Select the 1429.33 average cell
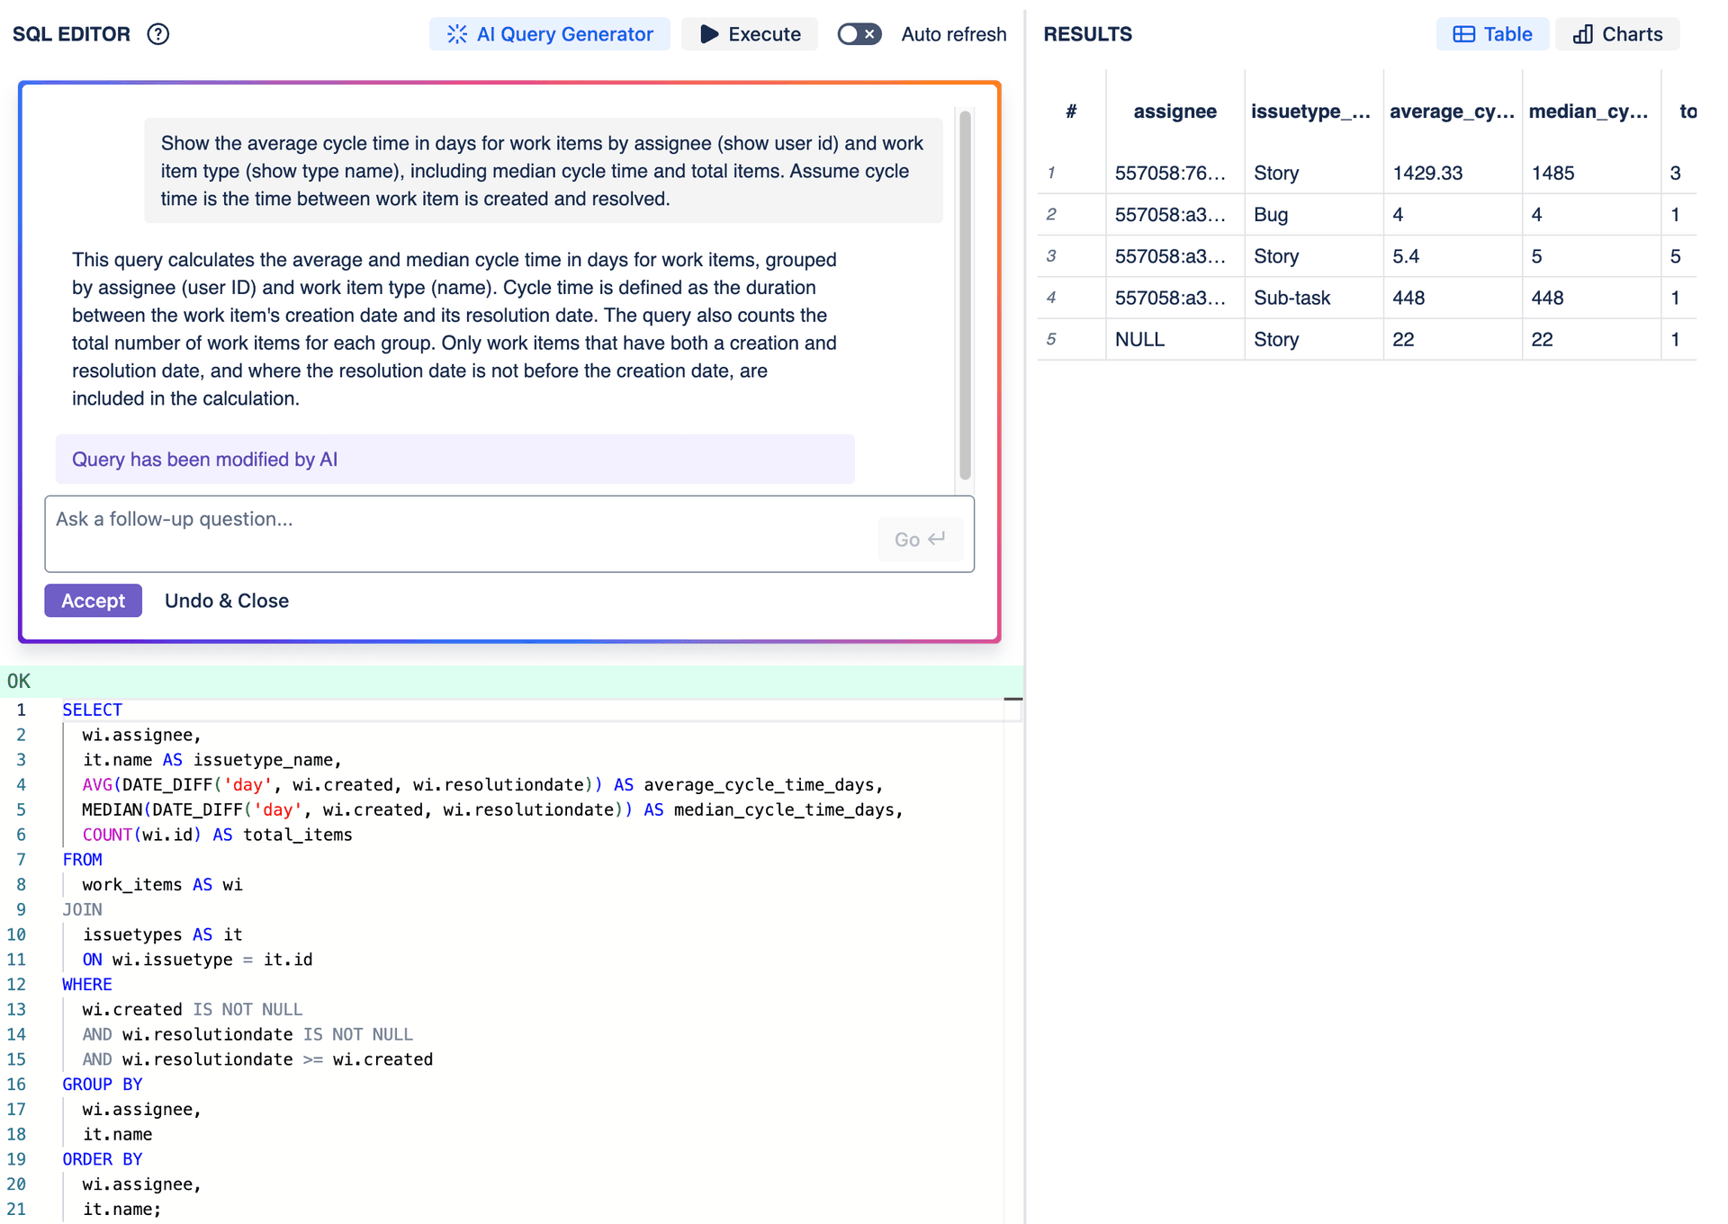 click(x=1452, y=173)
